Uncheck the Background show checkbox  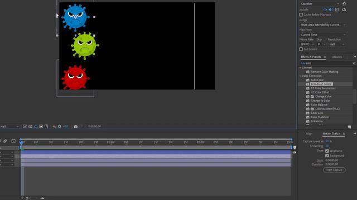[327, 156]
